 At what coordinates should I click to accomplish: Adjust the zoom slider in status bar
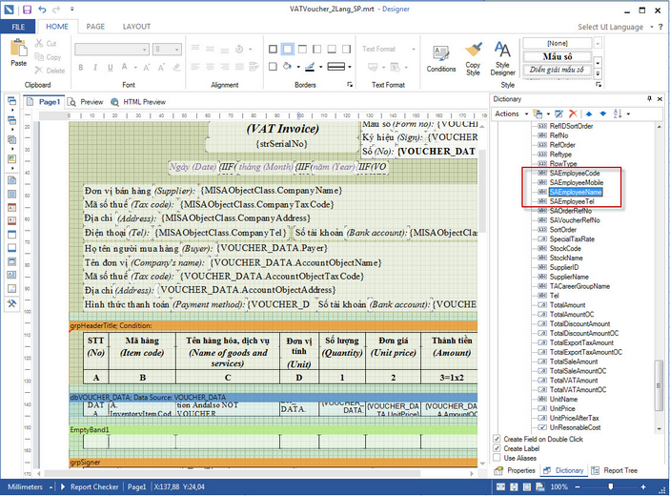click(x=611, y=486)
